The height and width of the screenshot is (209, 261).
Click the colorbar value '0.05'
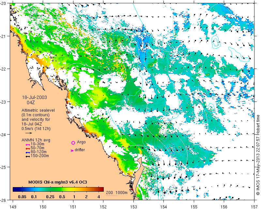click(22, 197)
